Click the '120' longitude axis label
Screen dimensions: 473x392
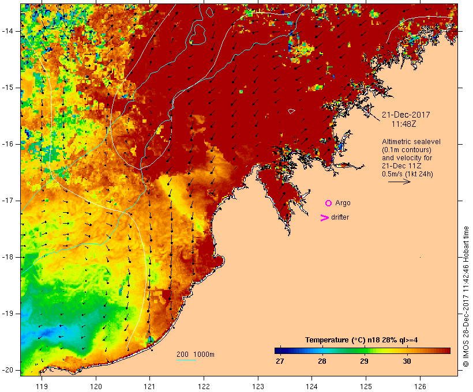tap(96, 386)
